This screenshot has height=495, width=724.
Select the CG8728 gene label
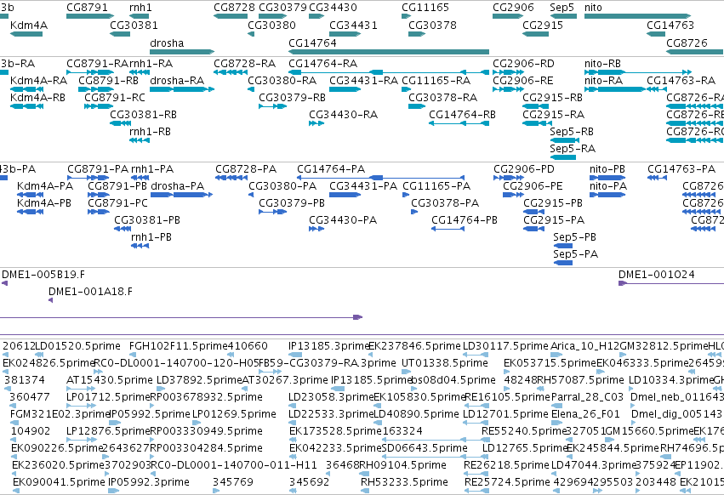point(234,8)
